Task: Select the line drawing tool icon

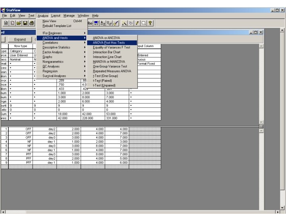Action: (124, 23)
